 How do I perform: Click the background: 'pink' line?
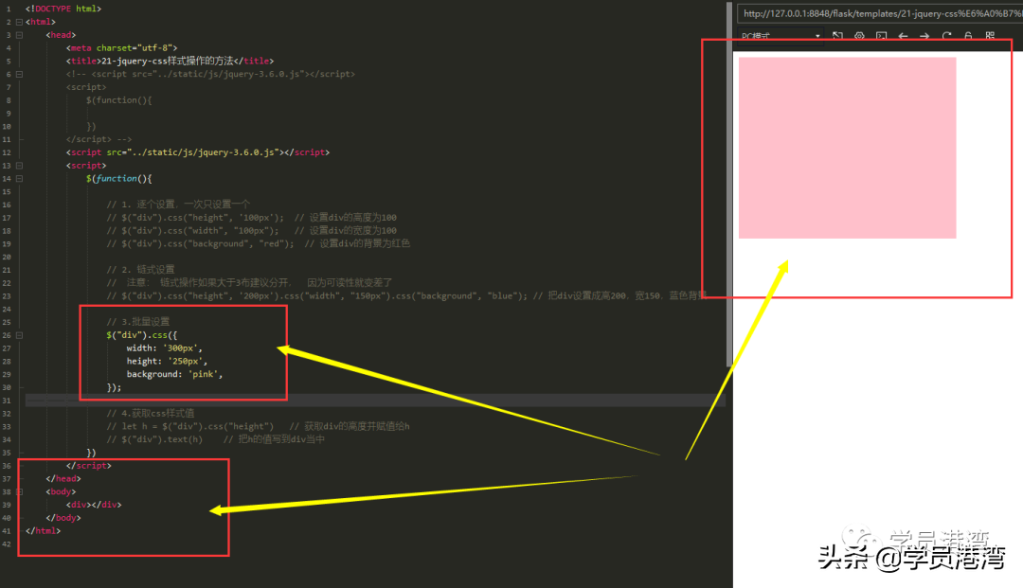[175, 374]
